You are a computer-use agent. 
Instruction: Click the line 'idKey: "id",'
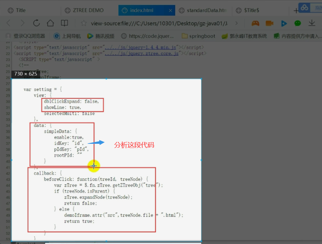click(69, 143)
